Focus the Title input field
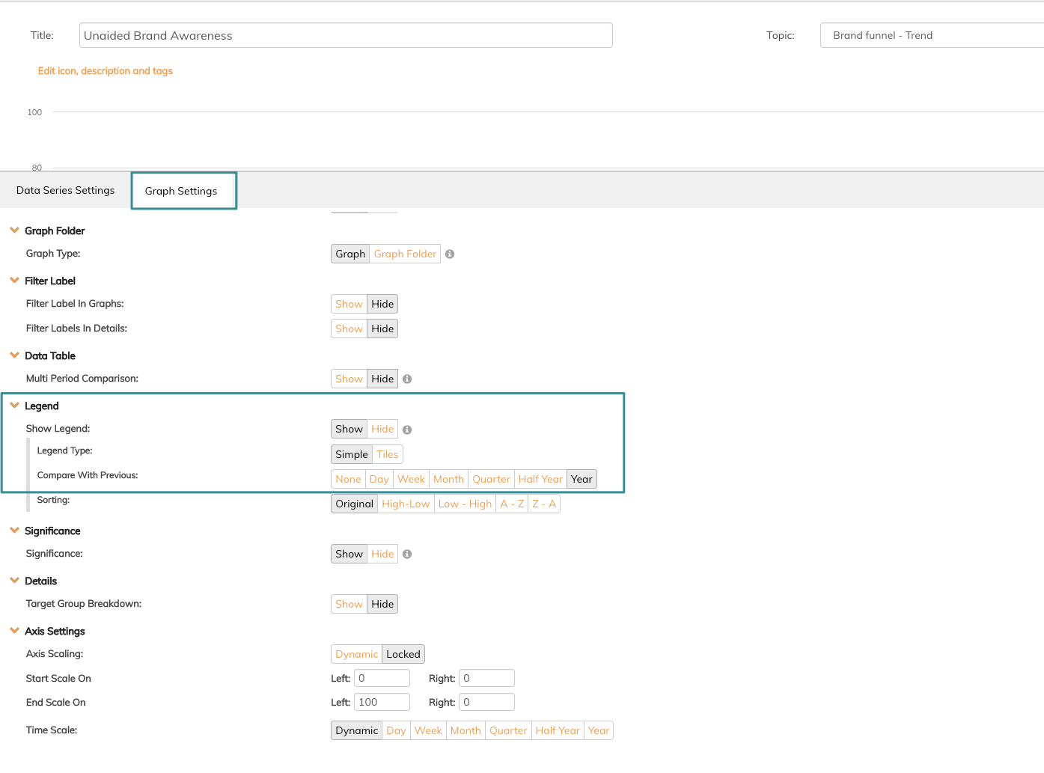The height and width of the screenshot is (773, 1044). (x=346, y=35)
